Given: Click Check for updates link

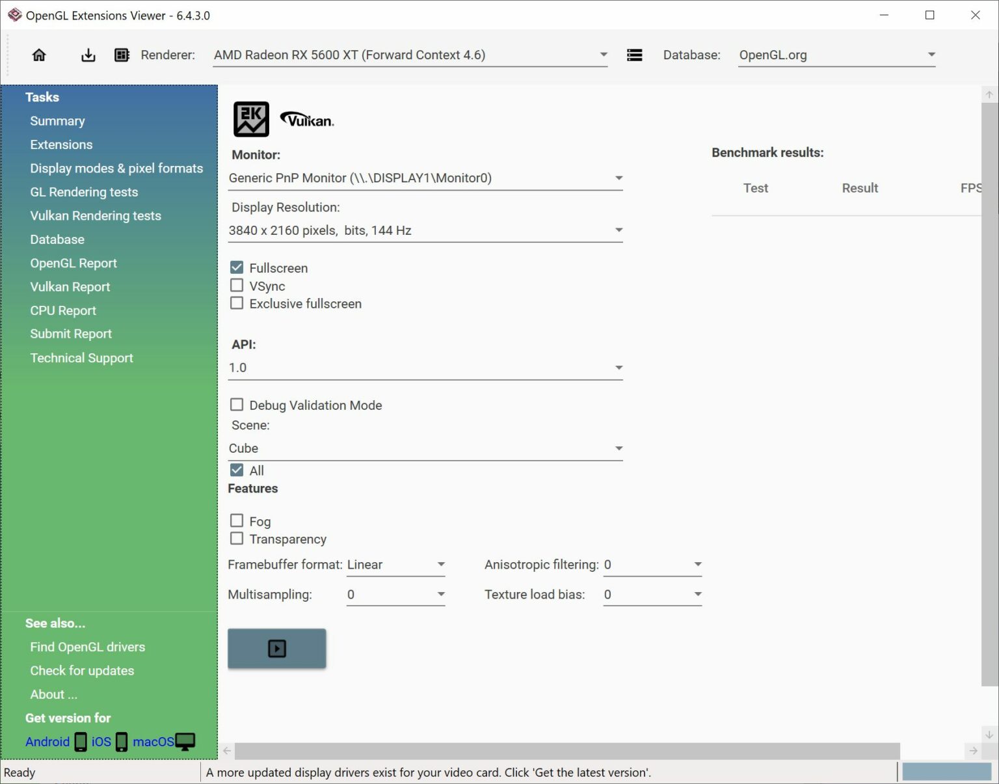Looking at the screenshot, I should tap(82, 671).
